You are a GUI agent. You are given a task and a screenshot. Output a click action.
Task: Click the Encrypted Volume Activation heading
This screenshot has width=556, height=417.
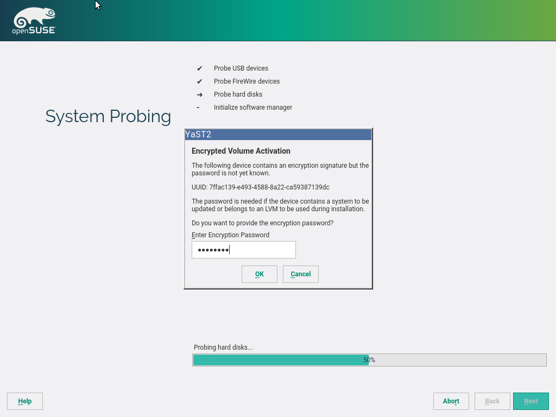[x=241, y=151]
